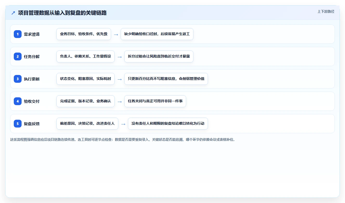Select the step 1 number badge
The height and width of the screenshot is (203, 345).
click(x=18, y=34)
